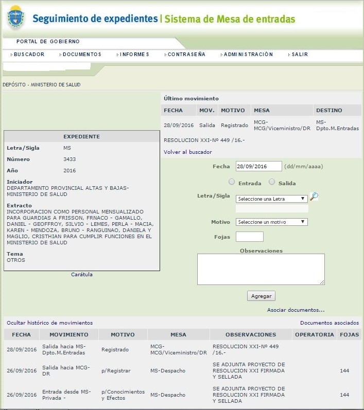364x410 pixels.
Task: Click the OPERATORIA column header
Action: (314, 334)
